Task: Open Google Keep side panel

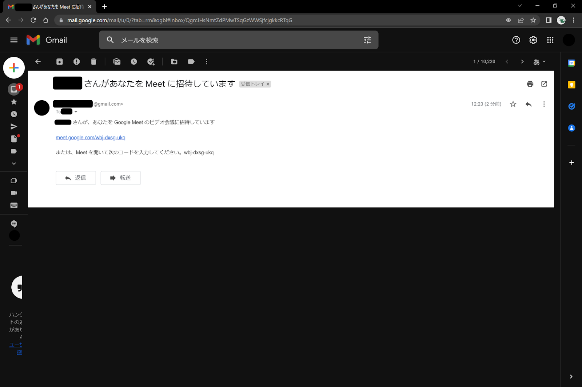Action: [x=571, y=85]
